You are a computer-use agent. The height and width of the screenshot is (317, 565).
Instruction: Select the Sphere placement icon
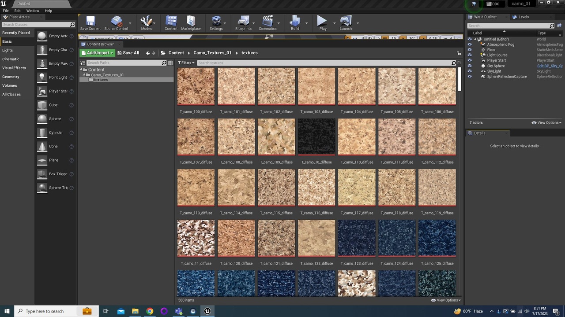click(x=42, y=119)
